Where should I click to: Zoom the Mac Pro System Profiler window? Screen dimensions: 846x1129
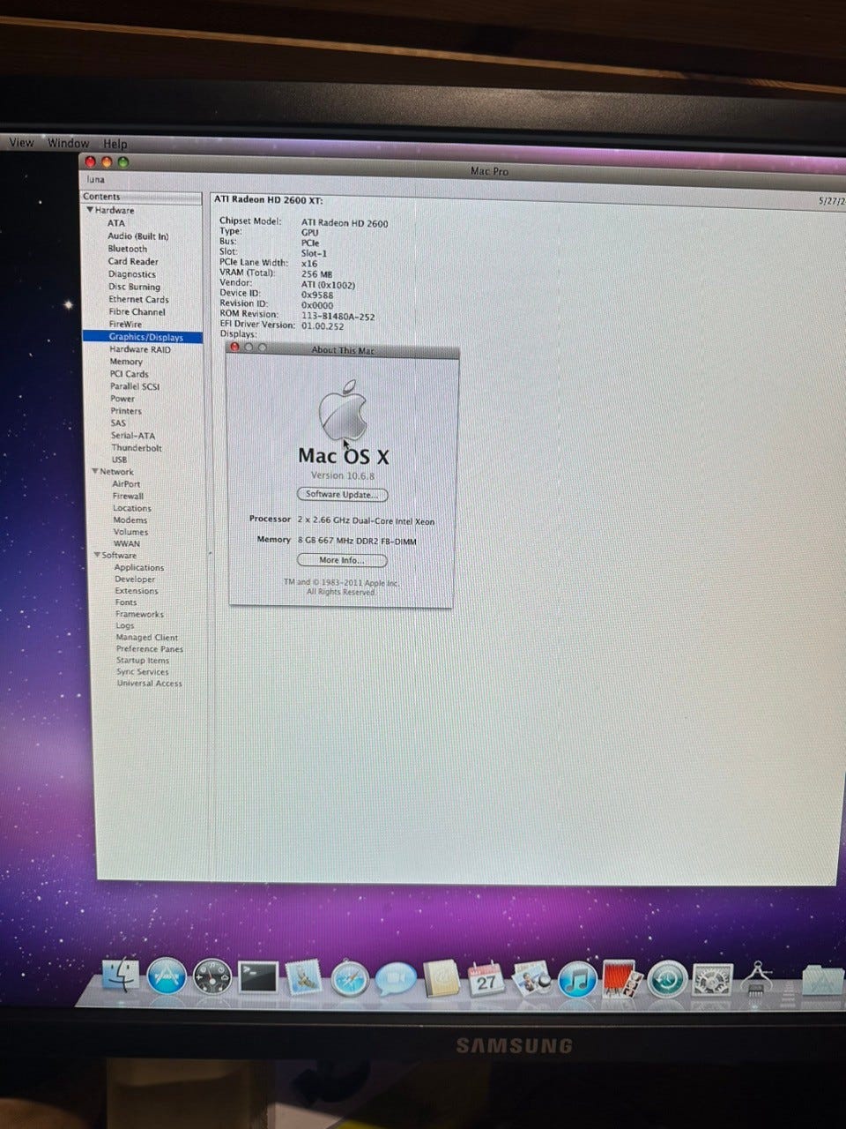(123, 161)
